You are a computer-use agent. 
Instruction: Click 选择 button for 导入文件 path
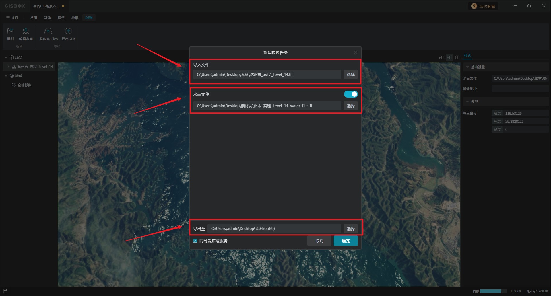(x=350, y=75)
